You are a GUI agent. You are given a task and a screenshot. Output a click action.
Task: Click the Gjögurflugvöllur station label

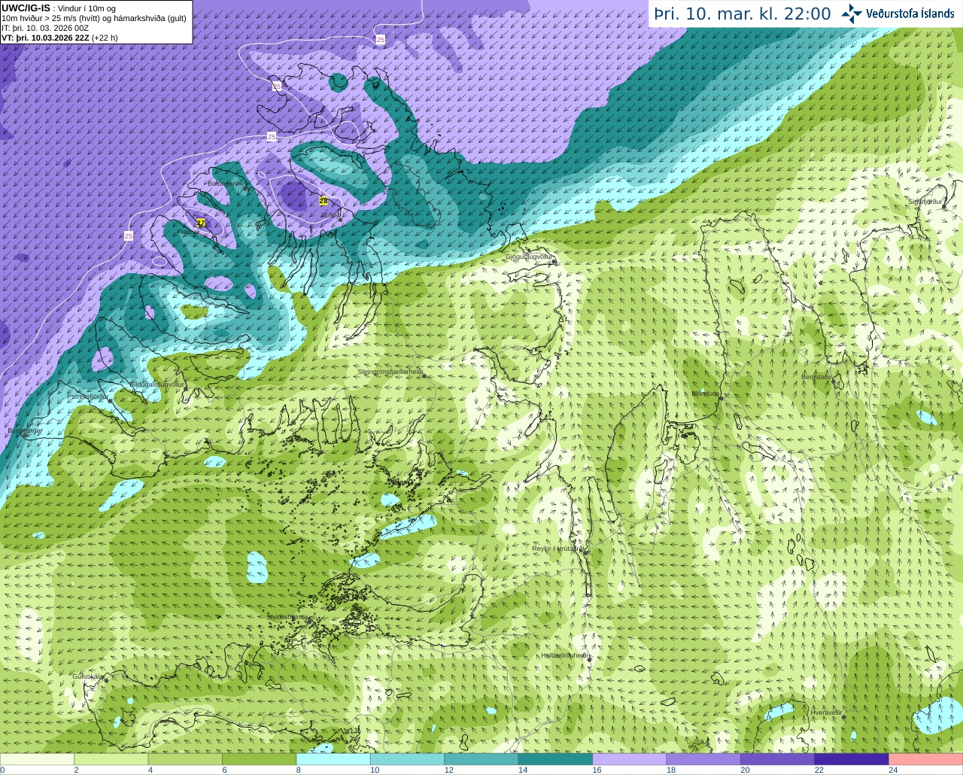pos(530,257)
